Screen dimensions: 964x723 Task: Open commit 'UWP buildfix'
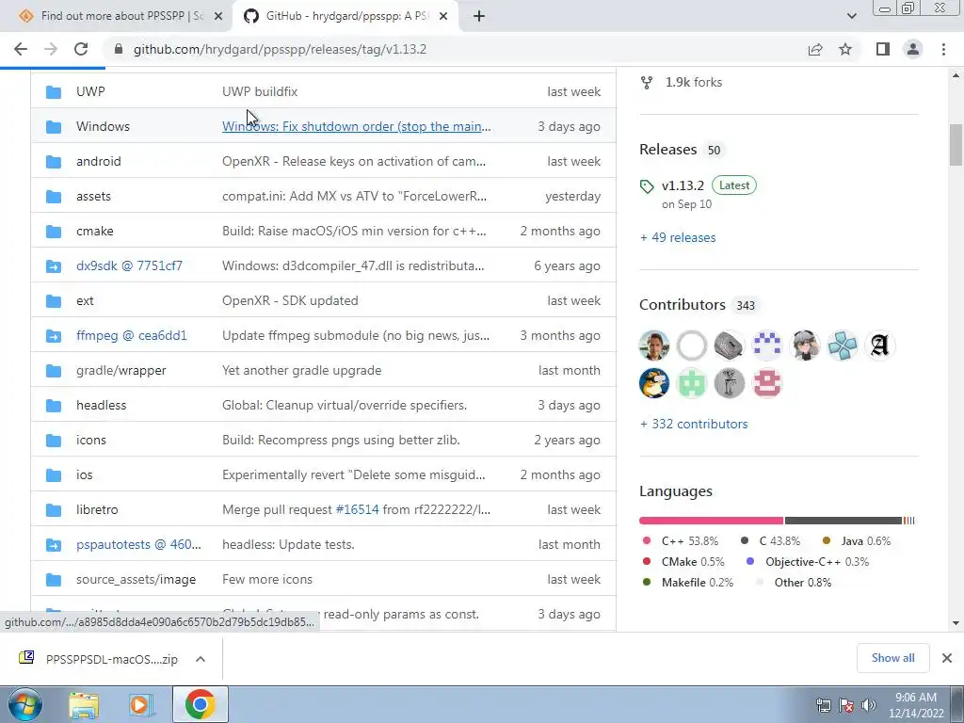click(260, 91)
